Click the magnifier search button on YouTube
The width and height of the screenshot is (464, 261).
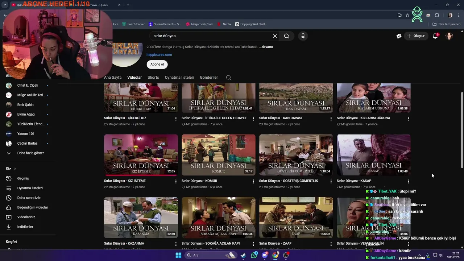287,36
